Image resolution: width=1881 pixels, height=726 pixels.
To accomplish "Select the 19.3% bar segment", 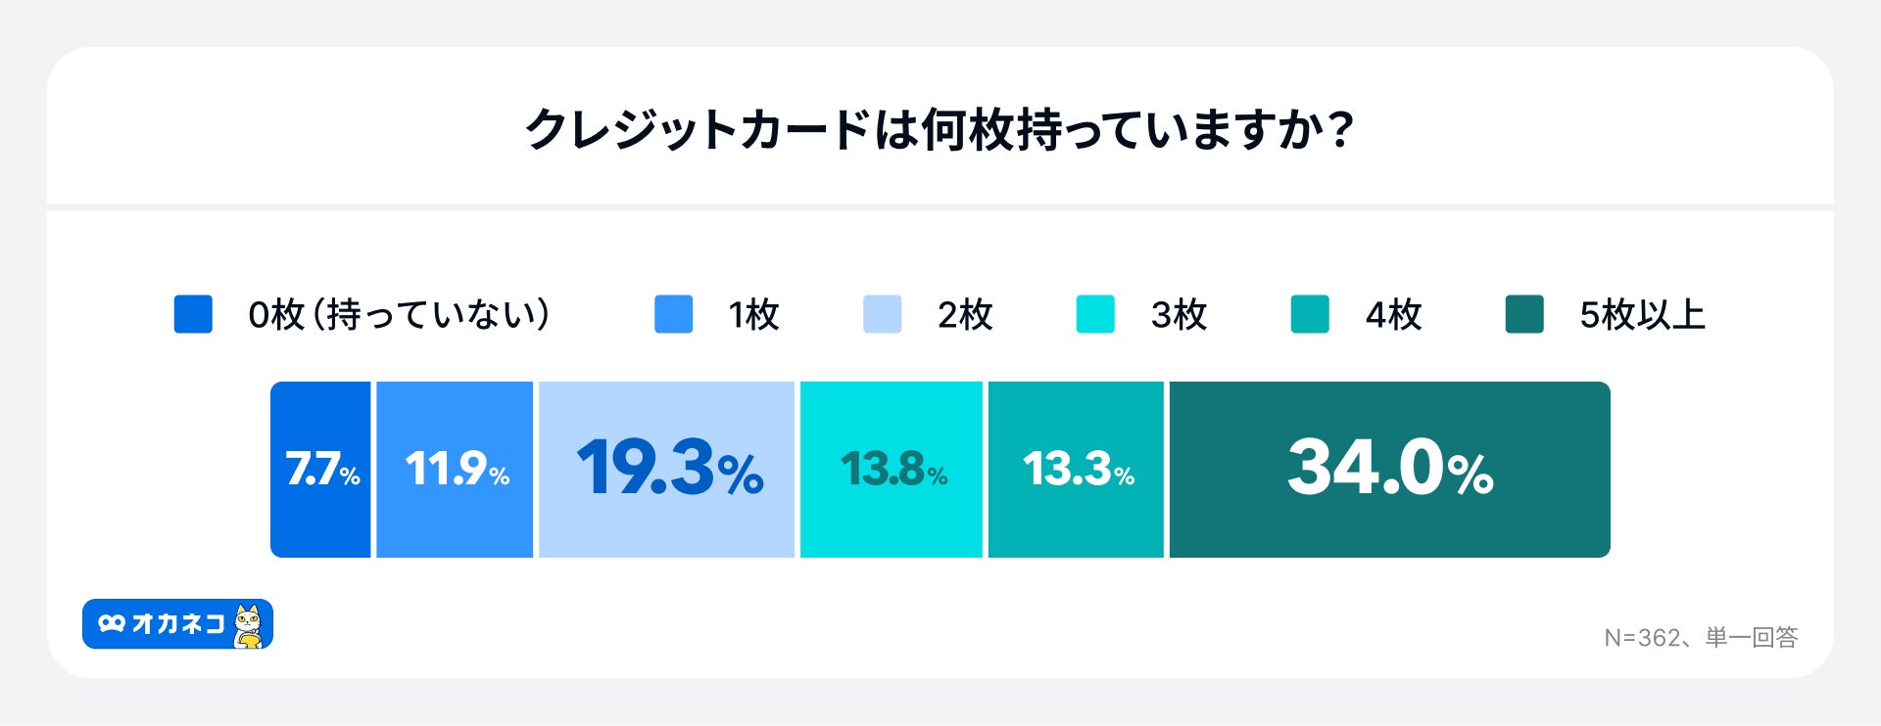I will (x=666, y=470).
